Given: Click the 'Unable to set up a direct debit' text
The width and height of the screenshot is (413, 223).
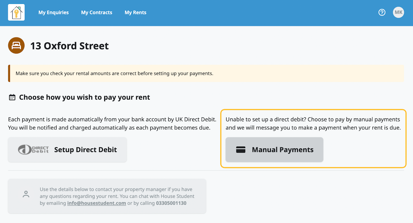Looking at the screenshot, I should click(x=313, y=124).
